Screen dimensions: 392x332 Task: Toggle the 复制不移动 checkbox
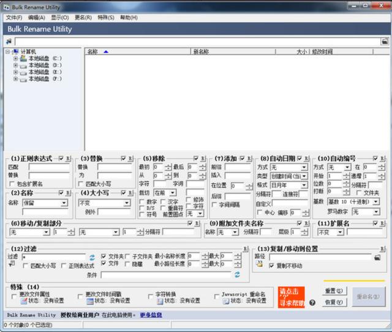tap(271, 266)
